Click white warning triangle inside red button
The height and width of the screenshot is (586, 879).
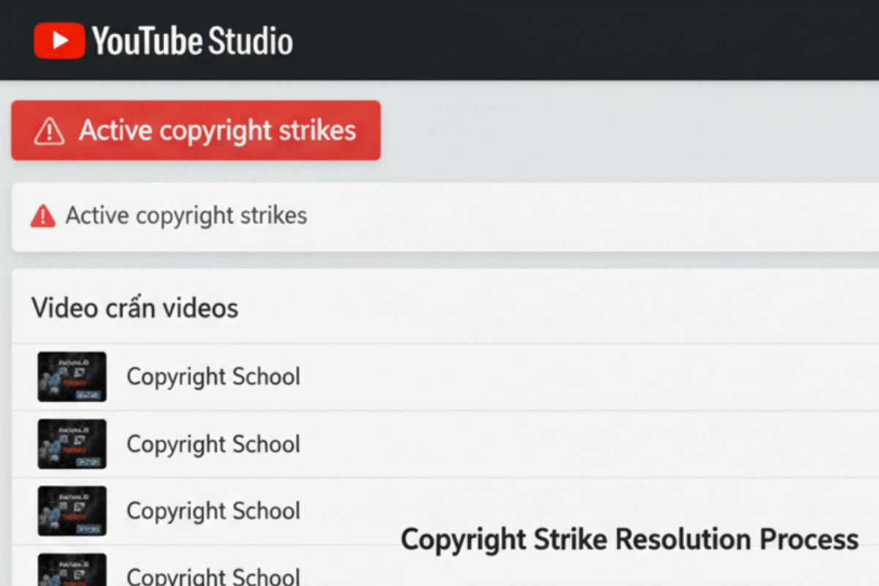pyautogui.click(x=49, y=132)
